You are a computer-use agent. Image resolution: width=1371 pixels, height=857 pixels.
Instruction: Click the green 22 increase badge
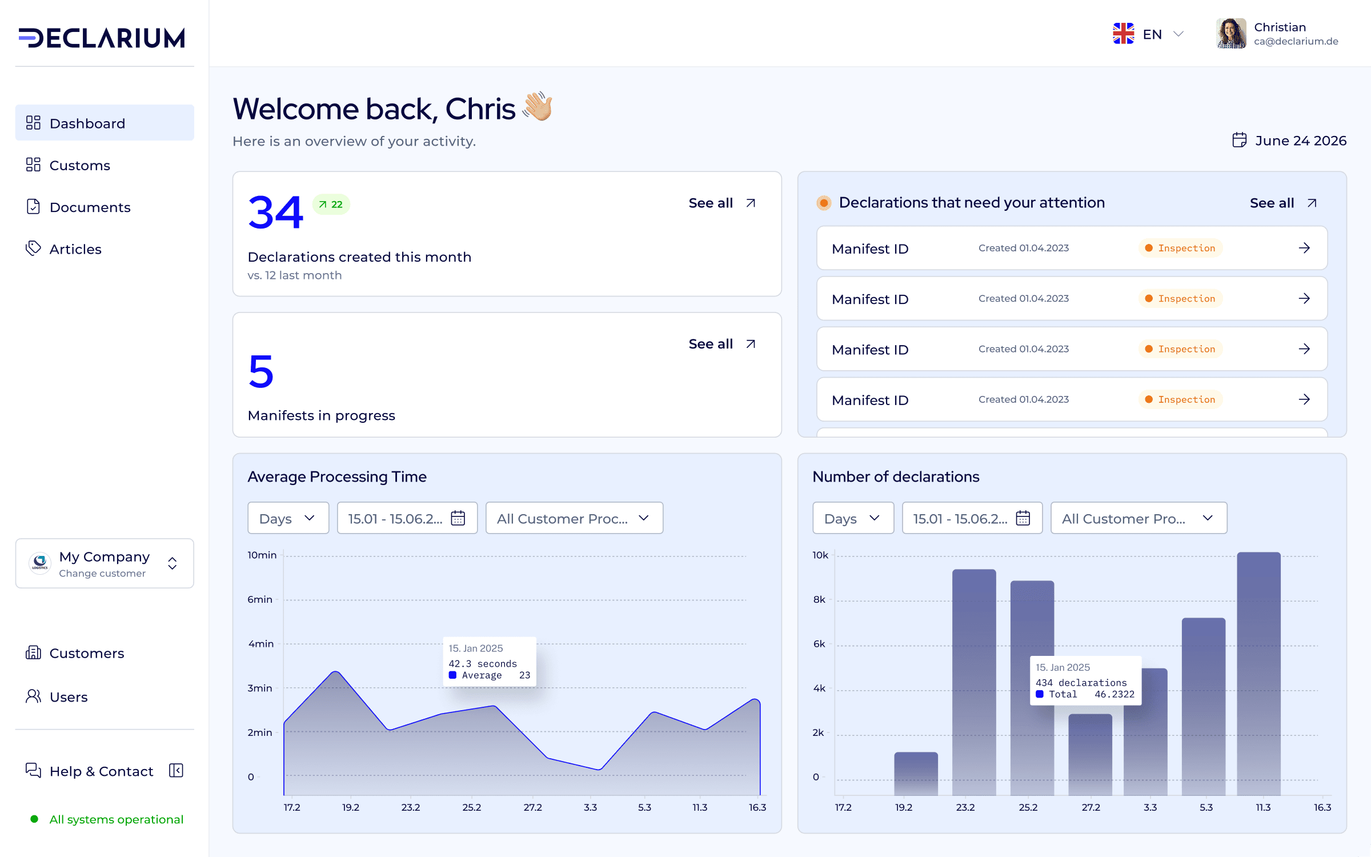click(331, 205)
